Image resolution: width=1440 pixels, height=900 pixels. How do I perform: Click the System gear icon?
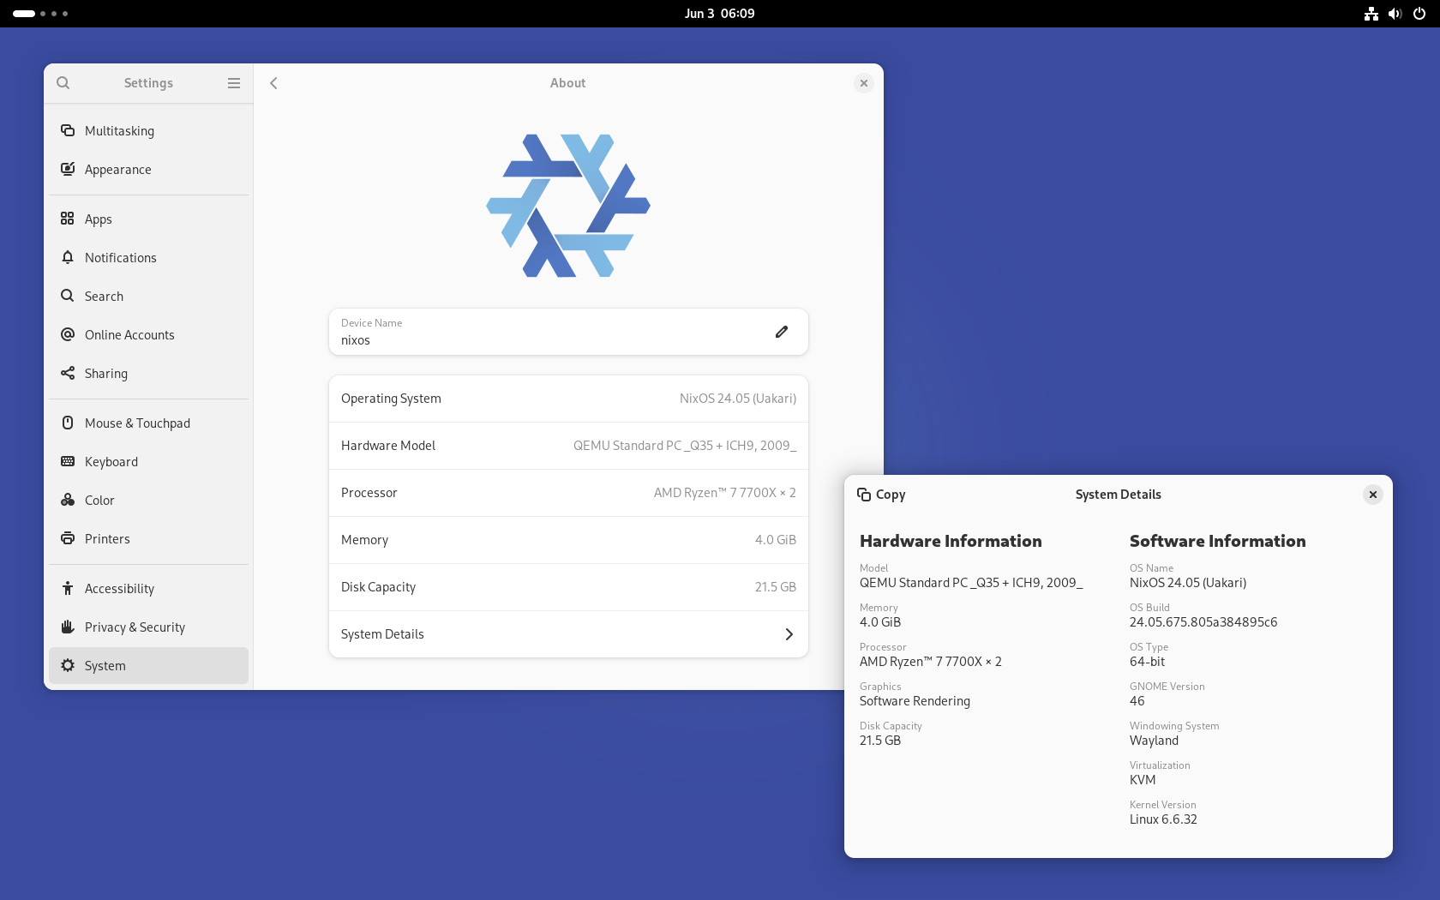coord(68,665)
